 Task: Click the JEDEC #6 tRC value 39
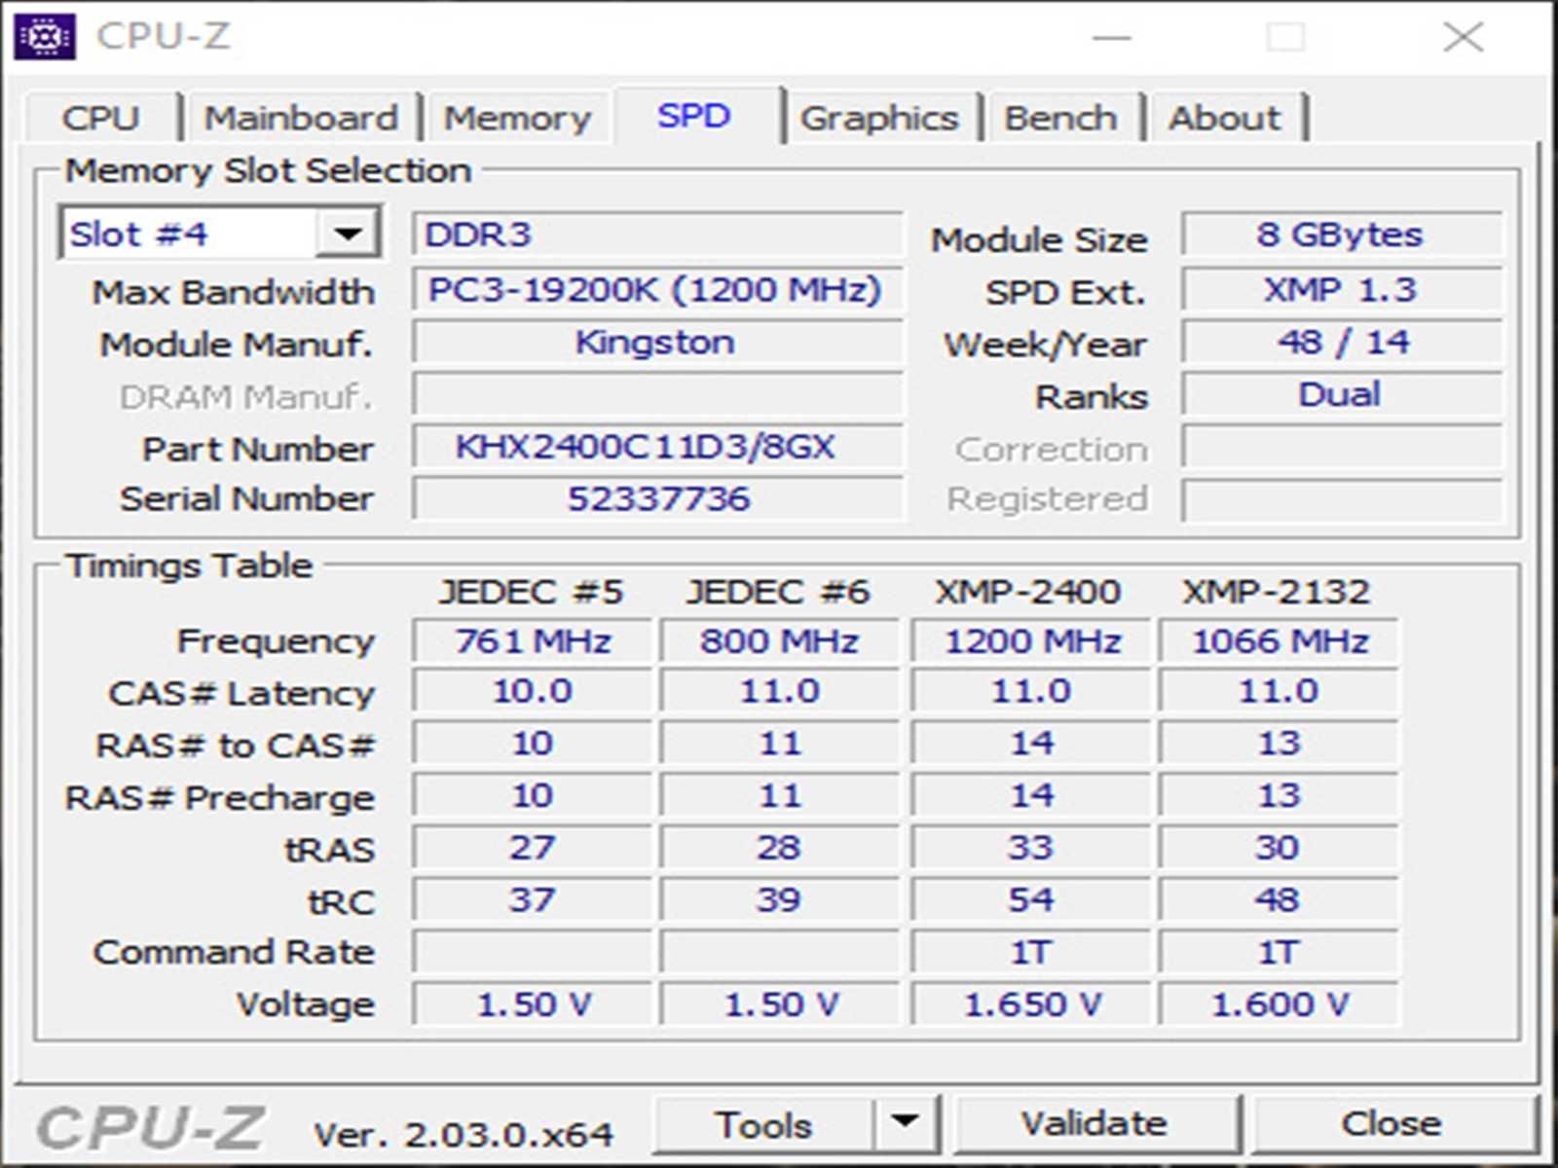(x=779, y=900)
